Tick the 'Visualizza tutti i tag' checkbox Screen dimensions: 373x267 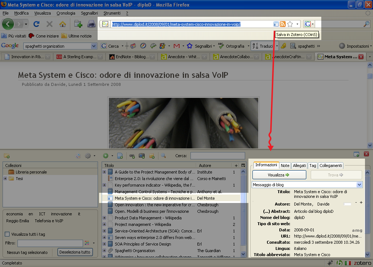pos(7,234)
